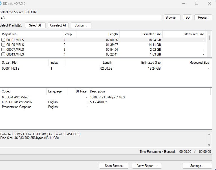Click the Language column header

click(x=57, y=91)
